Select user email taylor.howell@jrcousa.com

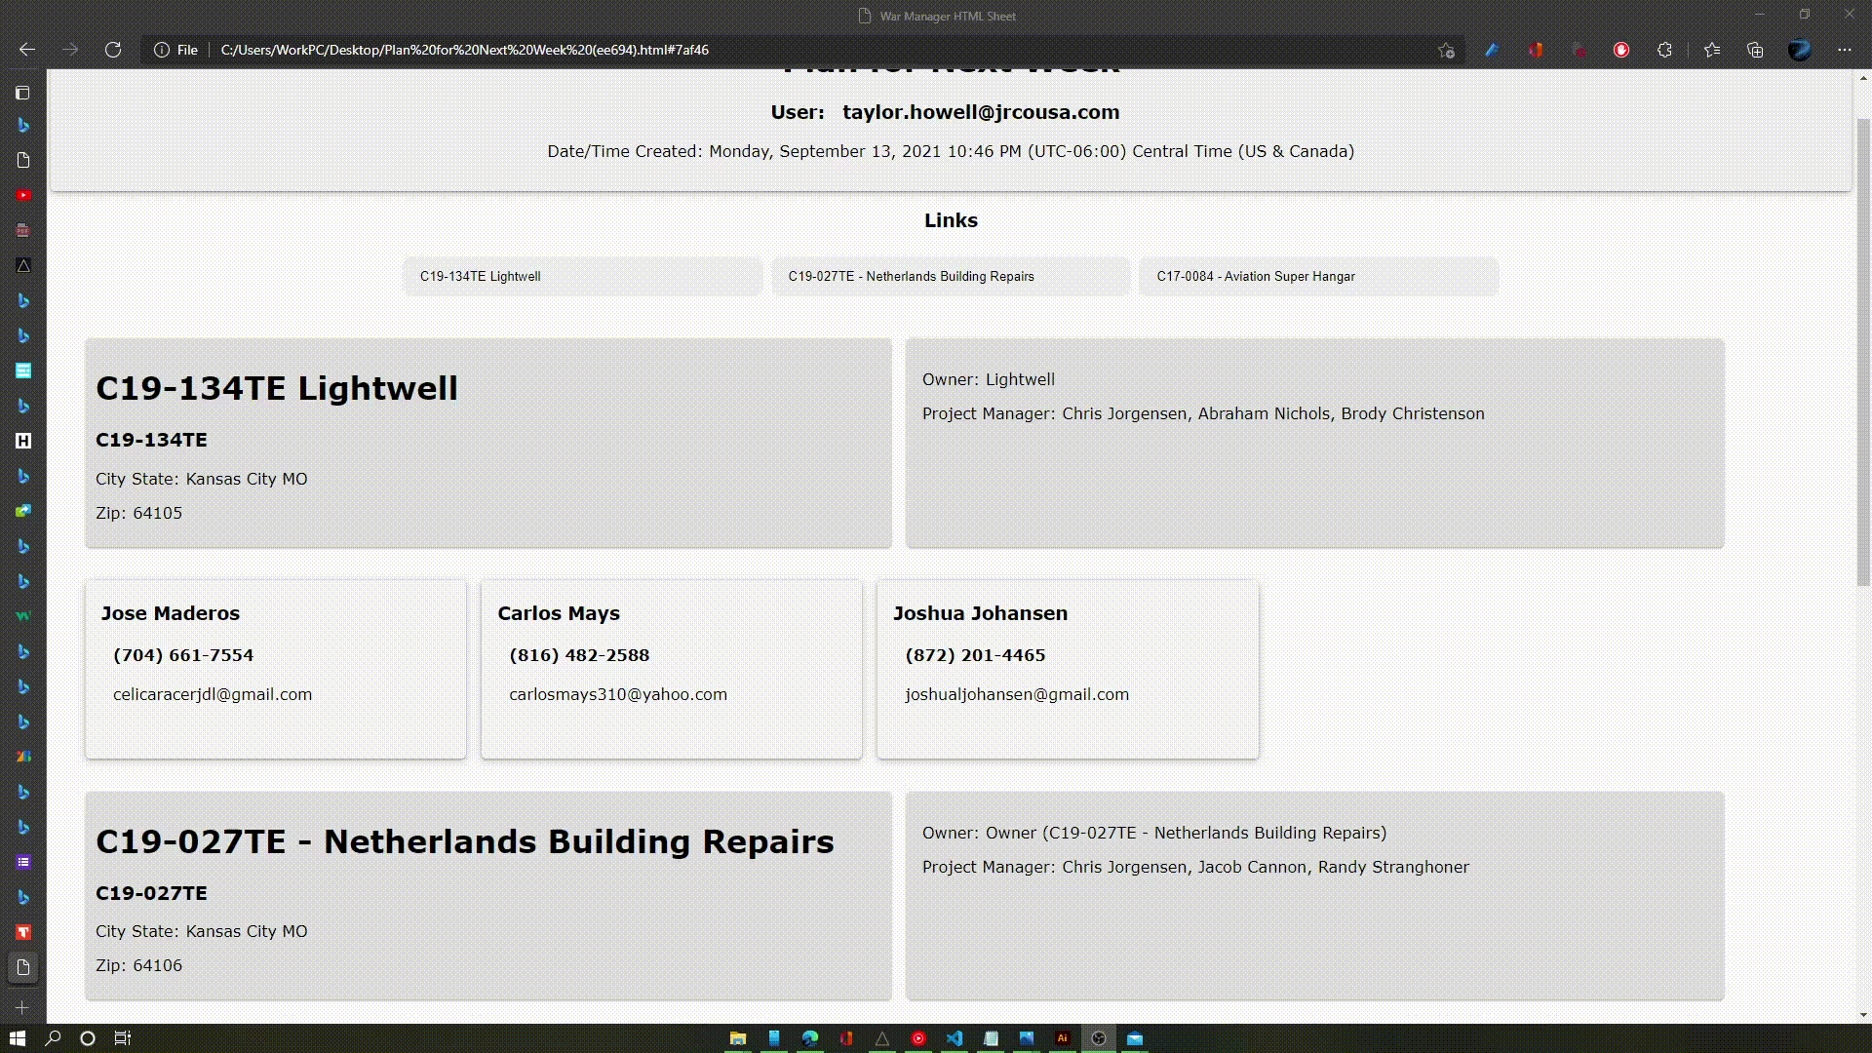(x=981, y=112)
